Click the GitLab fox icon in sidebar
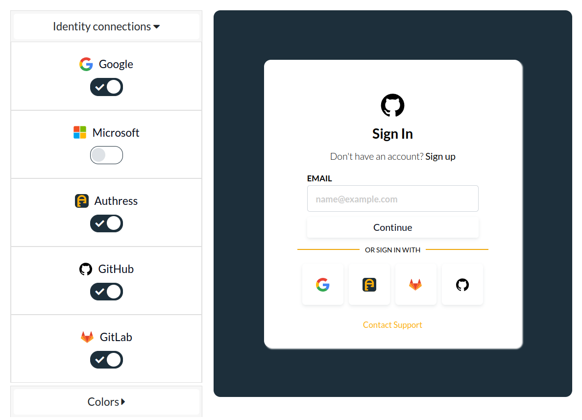Viewport: 582px width, 420px height. [x=87, y=337]
